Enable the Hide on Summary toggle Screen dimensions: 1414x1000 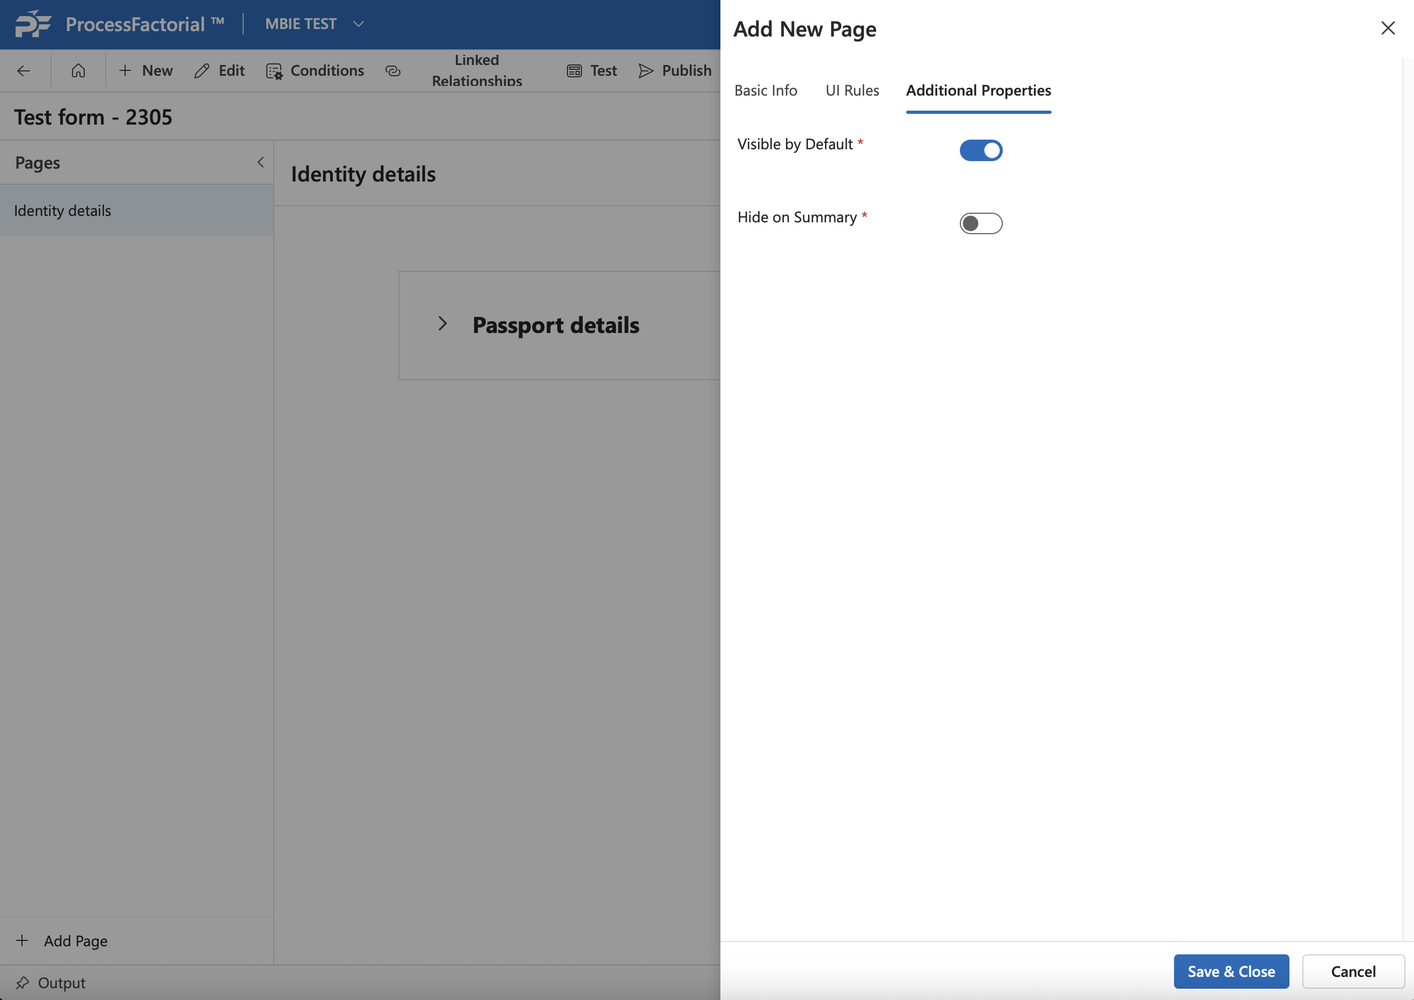980,223
